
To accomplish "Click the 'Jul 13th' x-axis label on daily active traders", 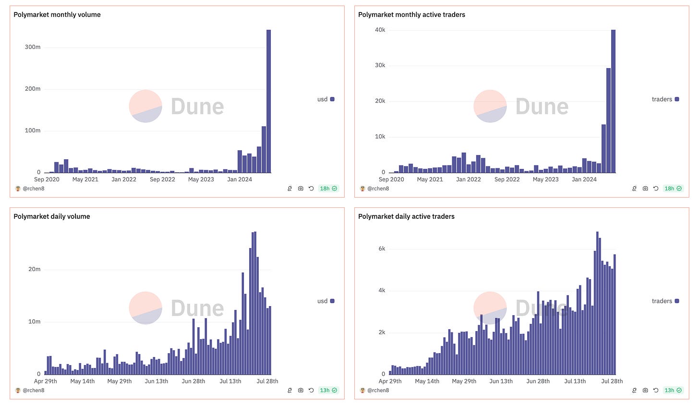I will pos(575,381).
